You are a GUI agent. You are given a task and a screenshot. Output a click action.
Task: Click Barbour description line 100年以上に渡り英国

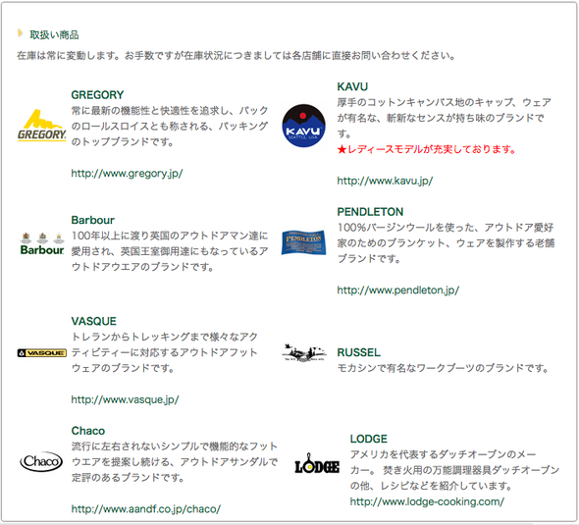point(170,236)
